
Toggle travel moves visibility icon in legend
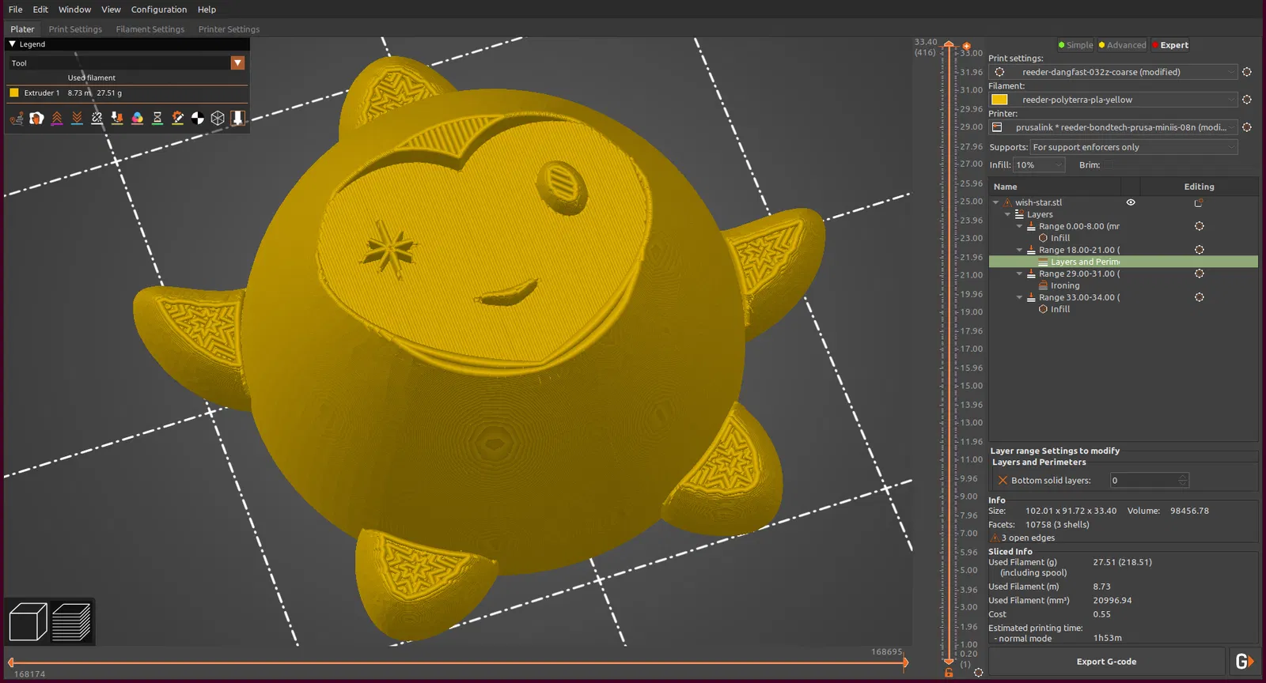tap(17, 119)
